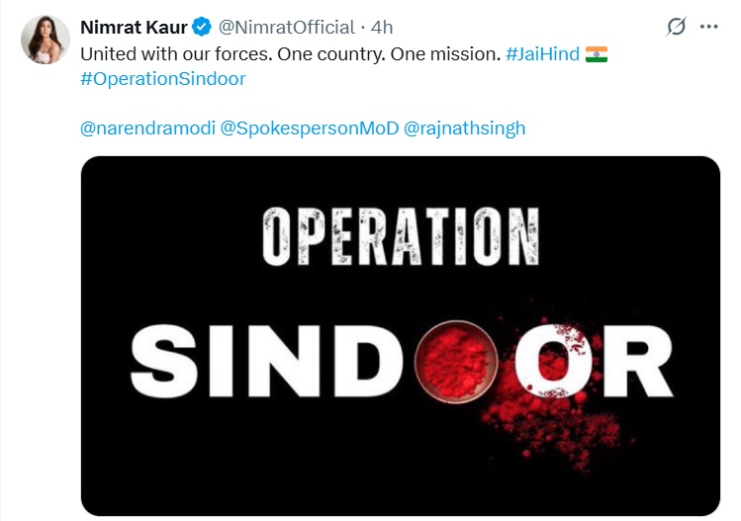
Task: Click the Nimrat Kaur display name
Action: [x=134, y=28]
